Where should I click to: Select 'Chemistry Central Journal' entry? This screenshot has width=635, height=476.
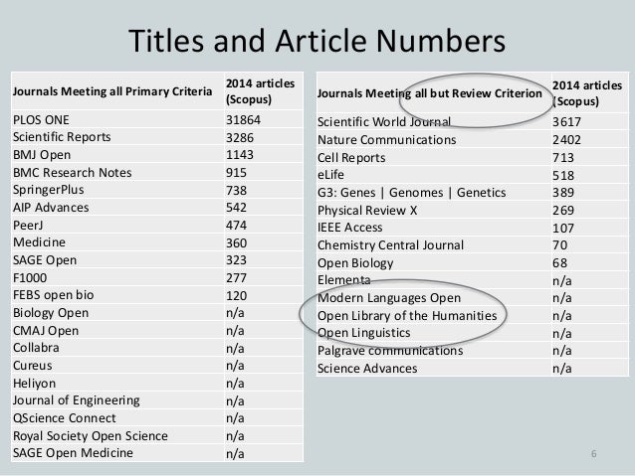point(390,245)
